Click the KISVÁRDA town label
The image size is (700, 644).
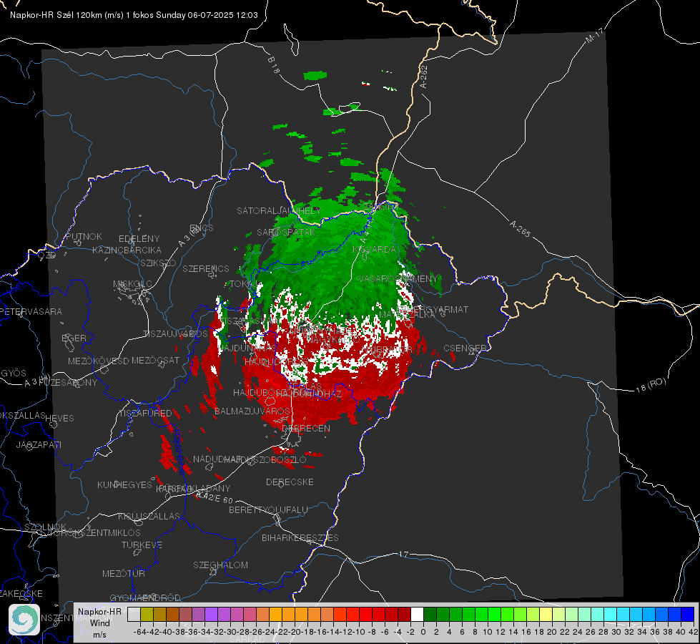click(x=374, y=250)
